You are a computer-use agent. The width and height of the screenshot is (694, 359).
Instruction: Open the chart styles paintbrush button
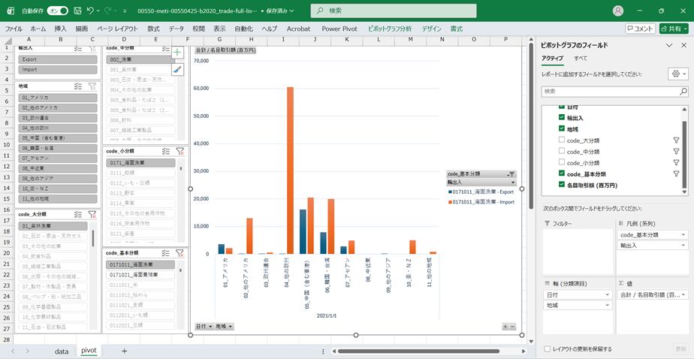tap(177, 69)
